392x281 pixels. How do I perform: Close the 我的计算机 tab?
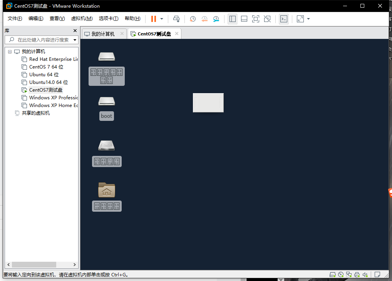122,33
